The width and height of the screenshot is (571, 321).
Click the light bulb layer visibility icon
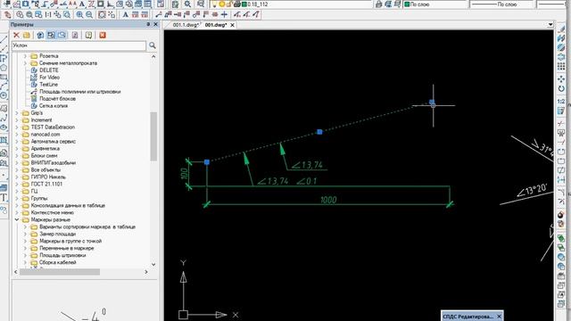click(214, 4)
